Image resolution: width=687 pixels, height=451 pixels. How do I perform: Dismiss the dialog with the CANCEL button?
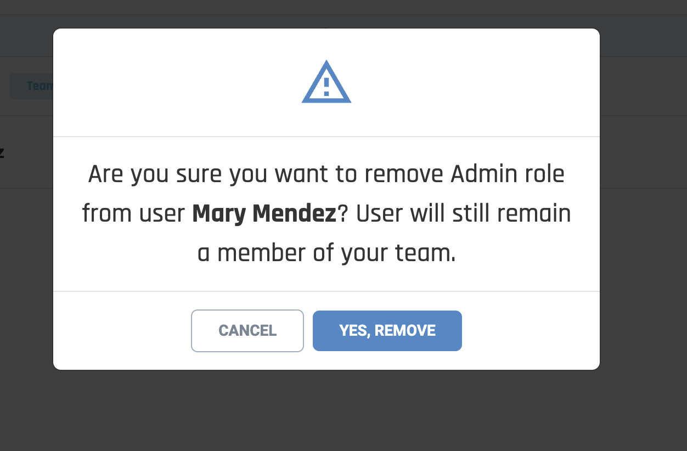tap(247, 331)
